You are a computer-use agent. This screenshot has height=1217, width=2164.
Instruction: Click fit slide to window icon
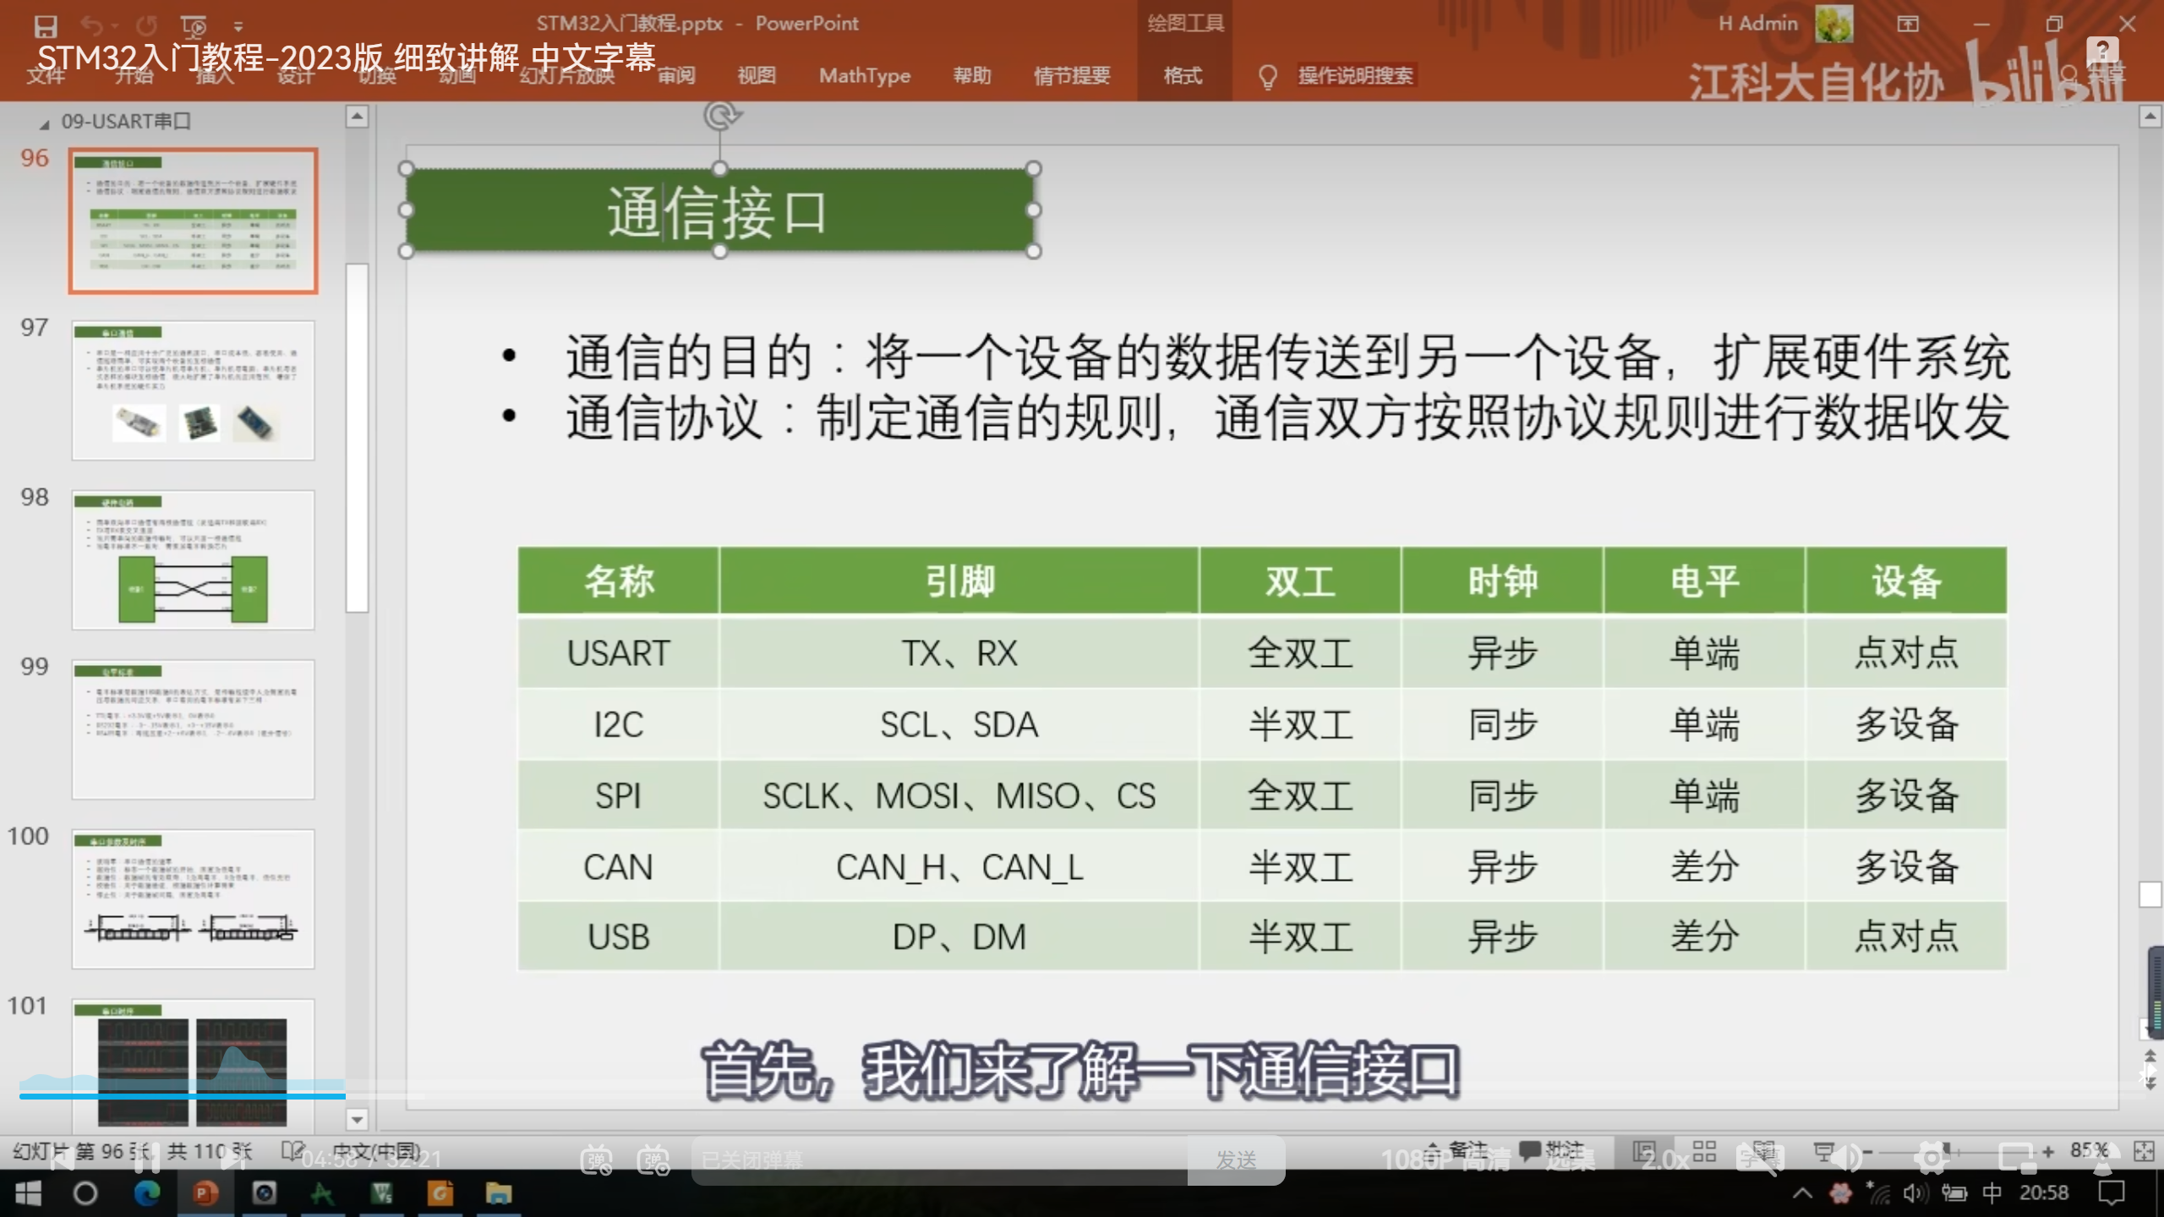click(x=2144, y=1152)
